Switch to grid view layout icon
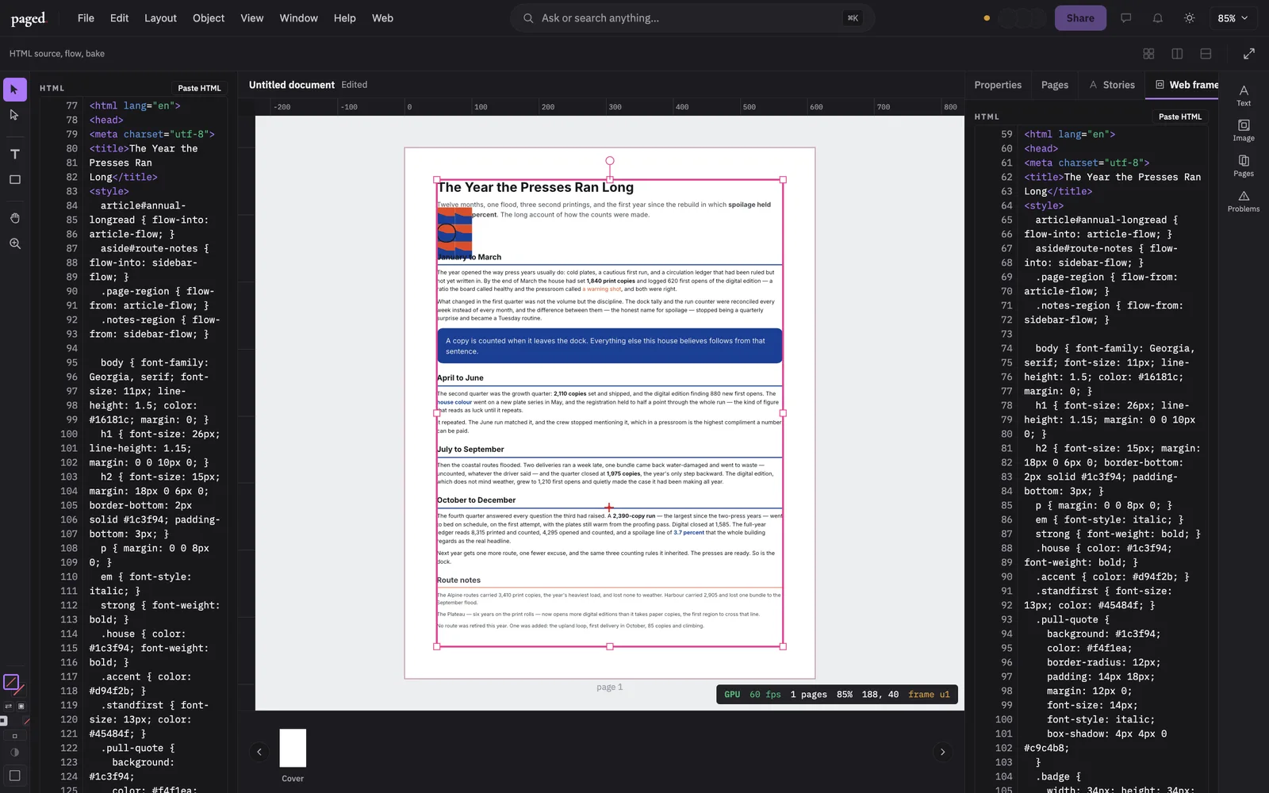 click(x=1148, y=54)
